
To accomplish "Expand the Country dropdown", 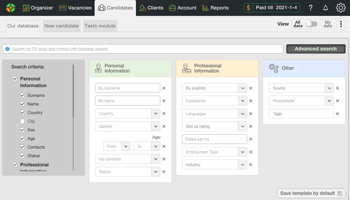I will click(x=155, y=113).
